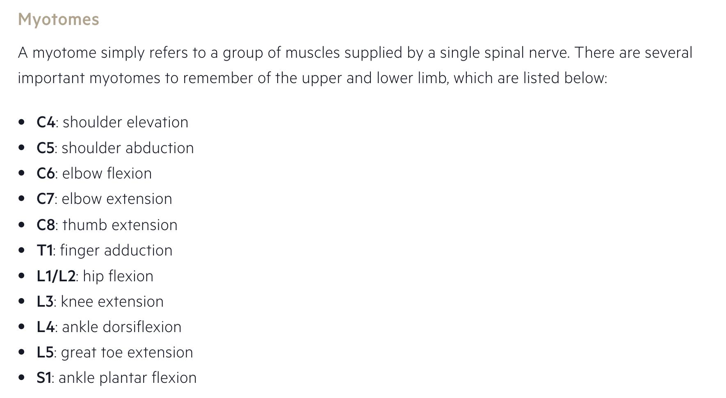Click the bold L4 label

click(x=46, y=327)
